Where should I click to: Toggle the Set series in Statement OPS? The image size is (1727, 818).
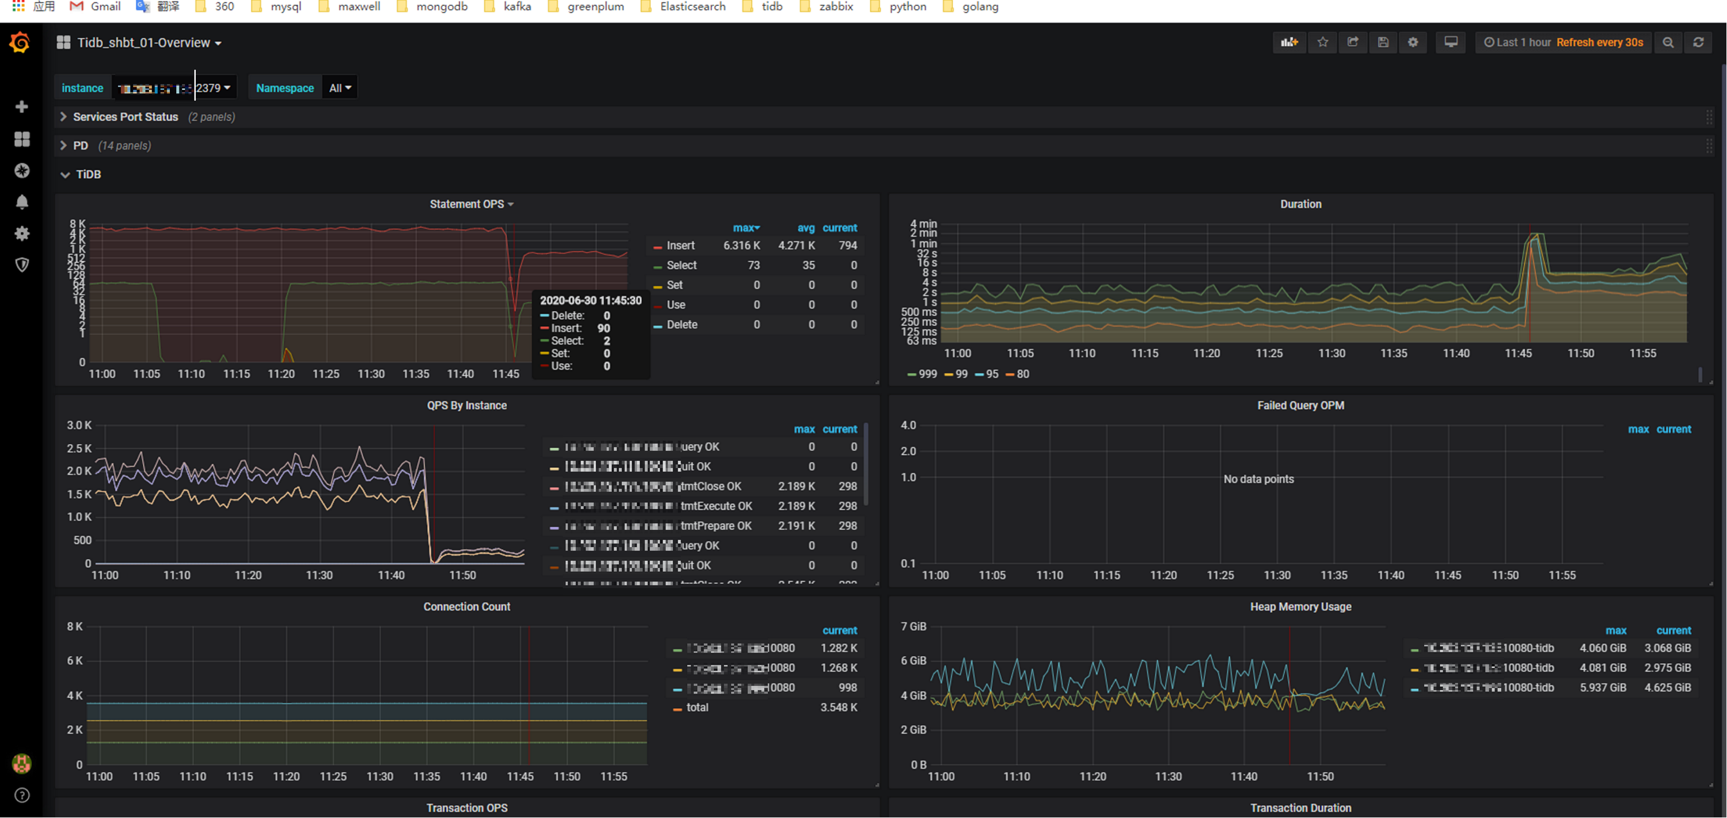coord(675,285)
